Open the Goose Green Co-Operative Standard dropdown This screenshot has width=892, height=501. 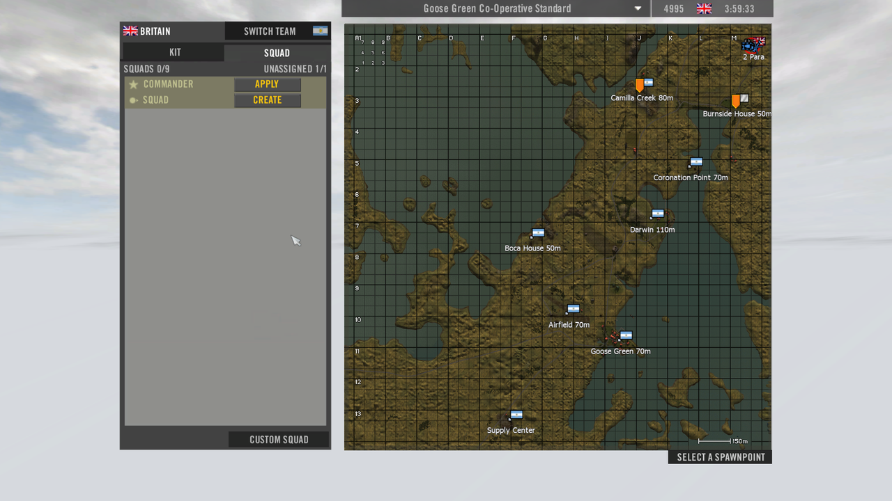click(x=496, y=8)
